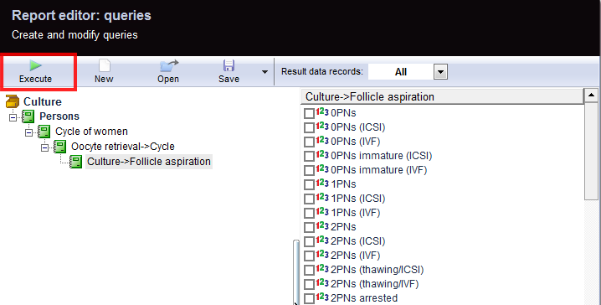The image size is (601, 305).
Task: Select the Culture root node
Action: (42, 101)
